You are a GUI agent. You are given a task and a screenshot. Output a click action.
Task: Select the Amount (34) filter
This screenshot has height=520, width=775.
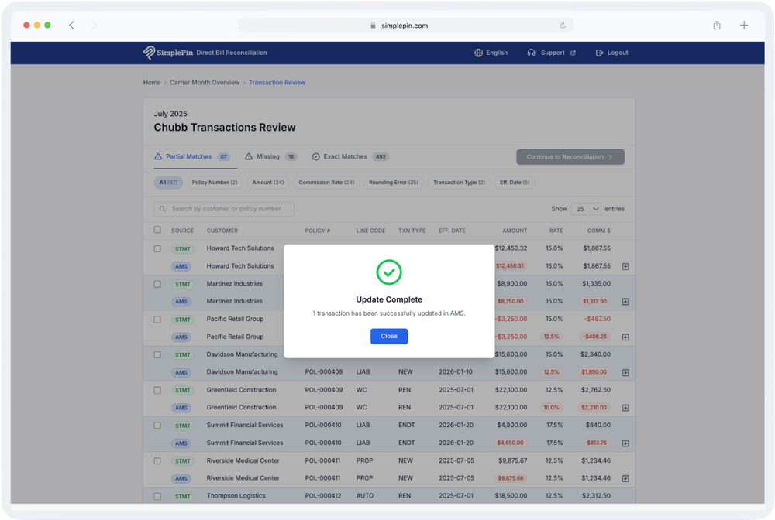268,183
